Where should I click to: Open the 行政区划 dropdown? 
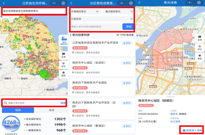pos(102,19)
